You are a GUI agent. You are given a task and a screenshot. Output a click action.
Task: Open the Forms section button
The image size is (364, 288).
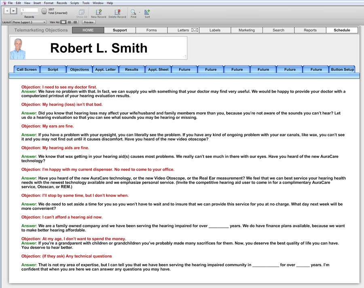click(x=152, y=30)
